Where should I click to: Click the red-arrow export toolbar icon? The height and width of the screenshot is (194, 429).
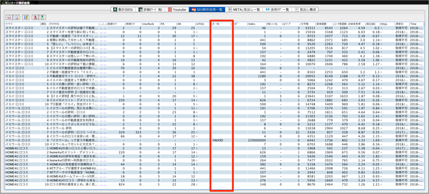click(x=10, y=17)
